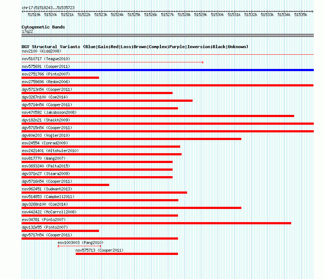Click the red dgv132e55 loss bar

coord(60,231)
